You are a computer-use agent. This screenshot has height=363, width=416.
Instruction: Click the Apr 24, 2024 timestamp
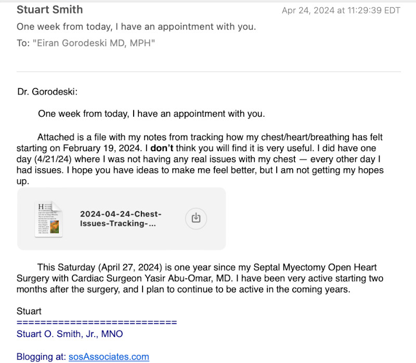tap(341, 10)
